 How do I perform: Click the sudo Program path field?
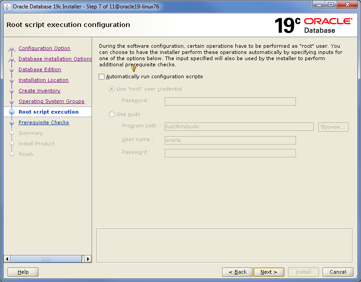pos(238,127)
